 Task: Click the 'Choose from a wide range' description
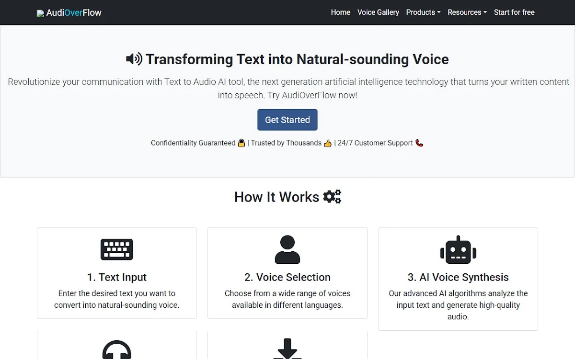coord(287,299)
